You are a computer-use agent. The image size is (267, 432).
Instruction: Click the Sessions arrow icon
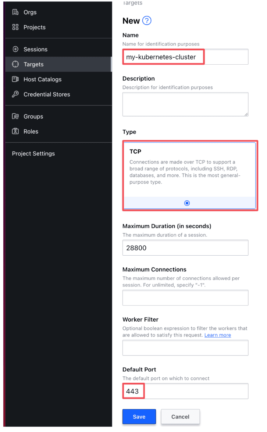15,49
